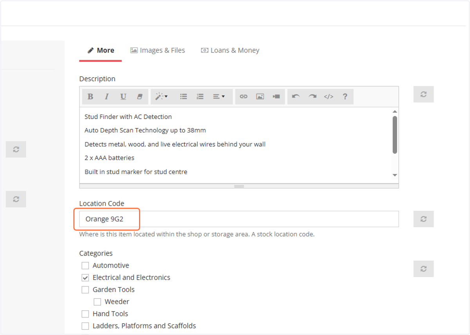Insert an ordered numbered list
This screenshot has width=470, height=335.
click(200, 96)
